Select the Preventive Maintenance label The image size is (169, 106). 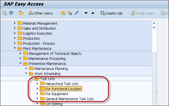click(47, 63)
